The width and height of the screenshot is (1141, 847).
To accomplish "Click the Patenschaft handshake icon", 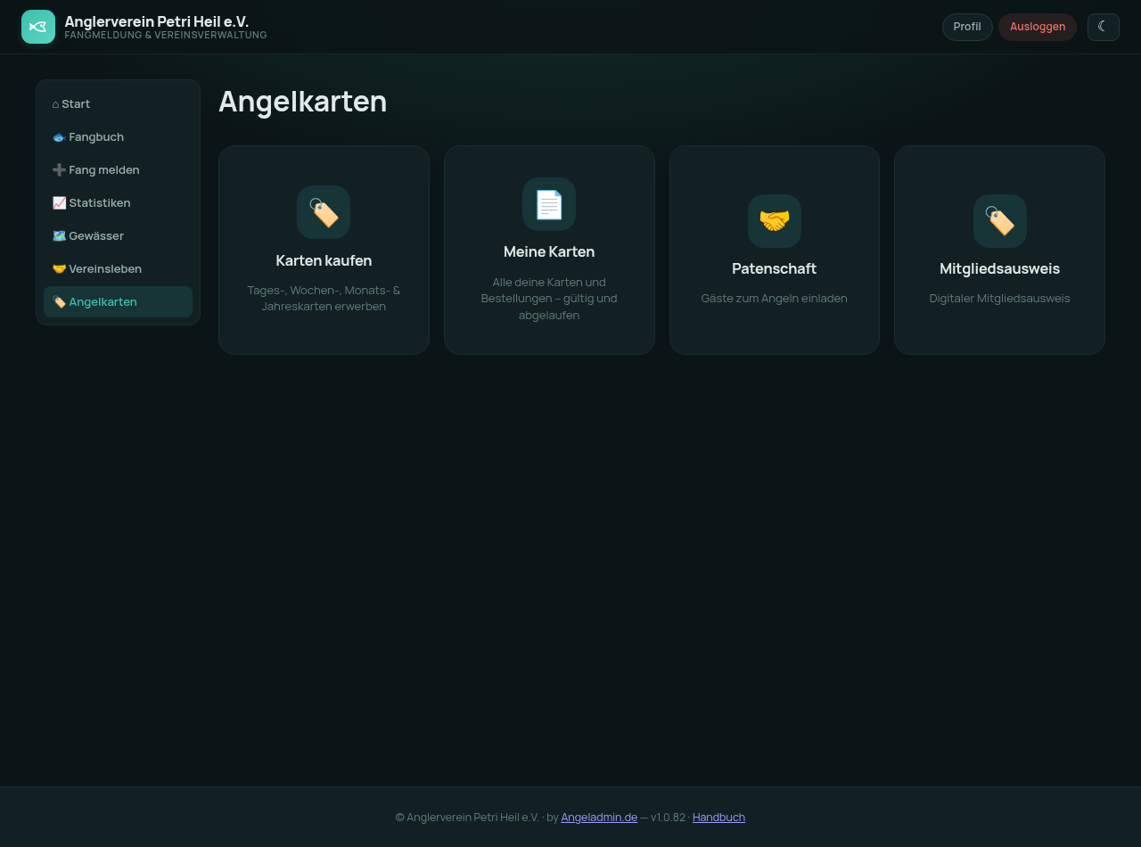I will click(x=775, y=221).
